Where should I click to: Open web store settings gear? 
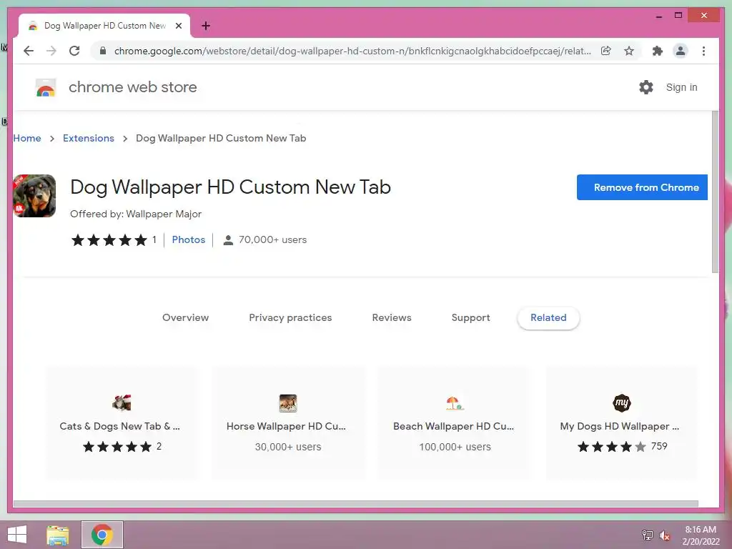pyautogui.click(x=646, y=87)
